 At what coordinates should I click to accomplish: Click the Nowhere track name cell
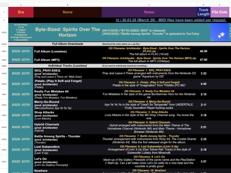68,171
